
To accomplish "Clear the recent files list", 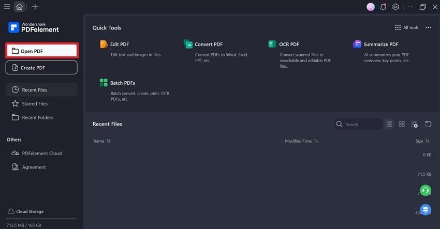I will point(414,124).
